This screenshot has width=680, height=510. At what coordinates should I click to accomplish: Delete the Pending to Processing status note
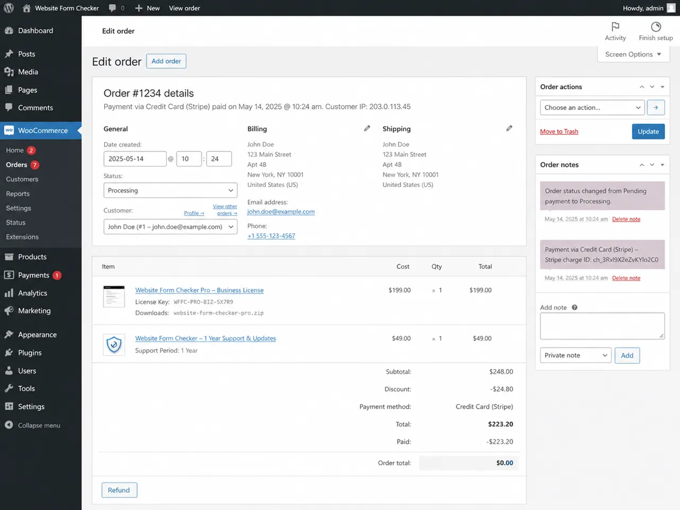click(x=626, y=219)
